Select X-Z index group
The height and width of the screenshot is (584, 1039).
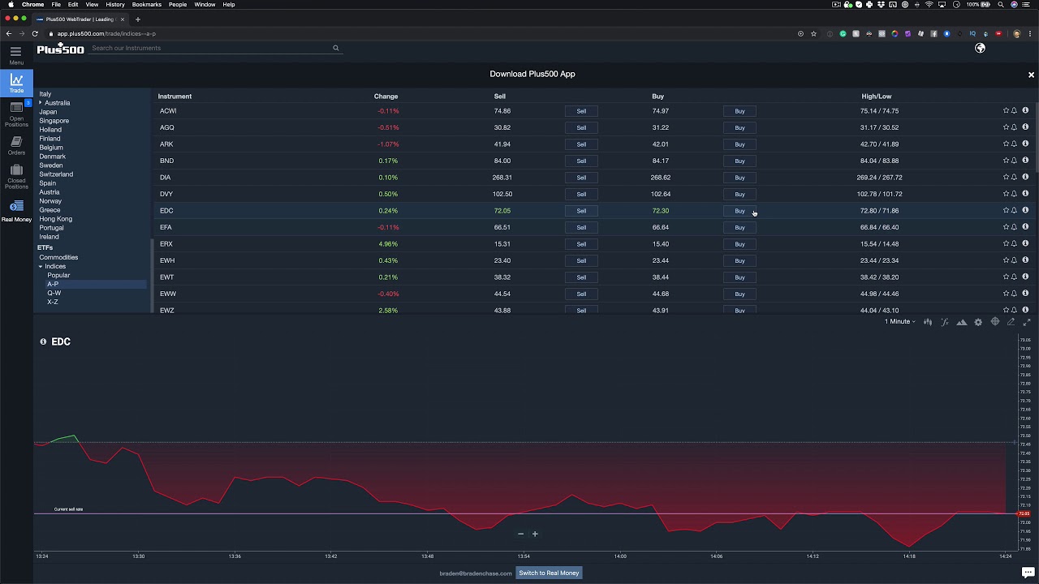coord(53,302)
